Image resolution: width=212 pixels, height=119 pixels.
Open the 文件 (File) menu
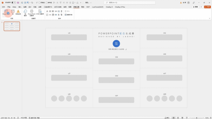point(3,7)
